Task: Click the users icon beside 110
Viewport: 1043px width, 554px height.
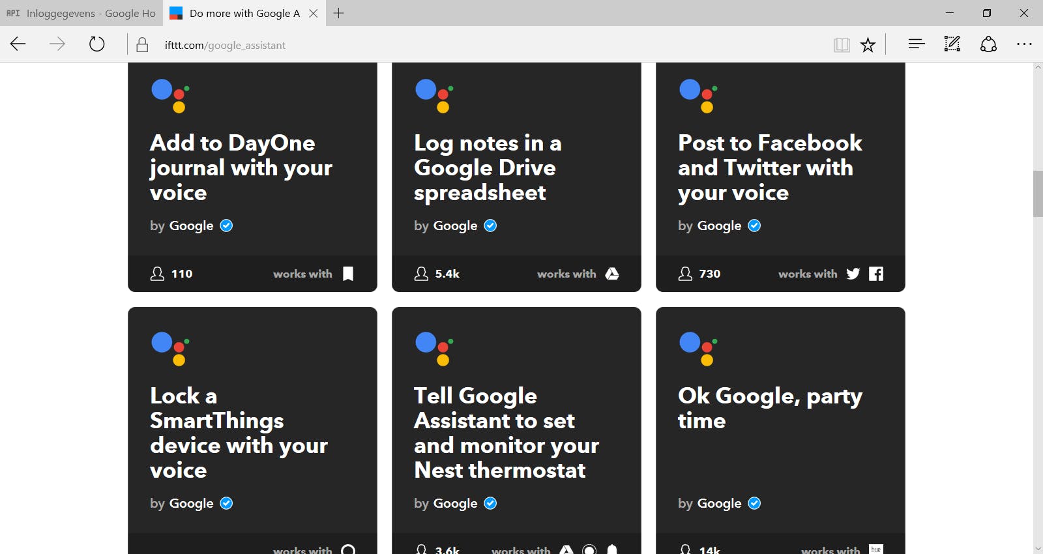Action: [157, 274]
